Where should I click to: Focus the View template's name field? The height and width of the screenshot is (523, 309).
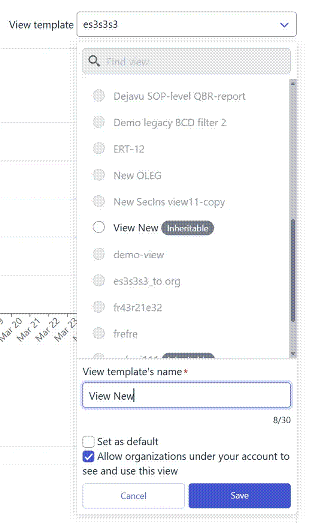187,395
